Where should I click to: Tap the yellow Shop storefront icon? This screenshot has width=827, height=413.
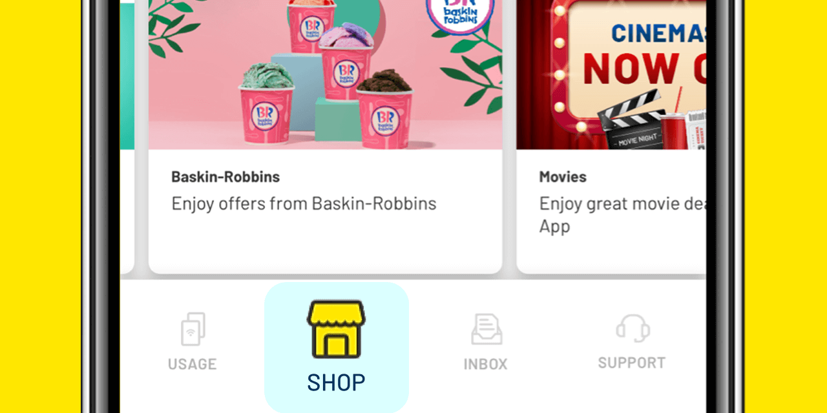point(336,329)
